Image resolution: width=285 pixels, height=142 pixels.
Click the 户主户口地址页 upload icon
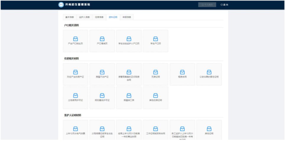coord(75,39)
